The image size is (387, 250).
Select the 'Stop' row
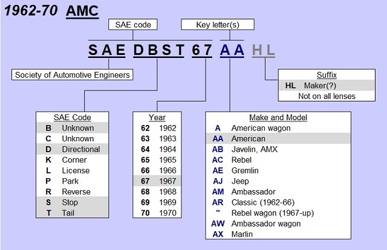tap(72, 202)
